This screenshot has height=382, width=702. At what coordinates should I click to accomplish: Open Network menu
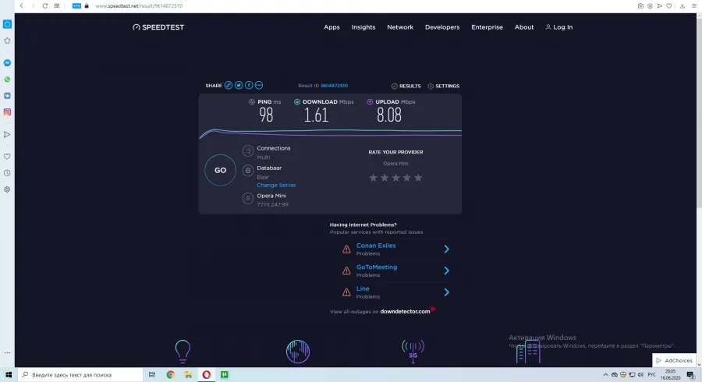click(400, 27)
